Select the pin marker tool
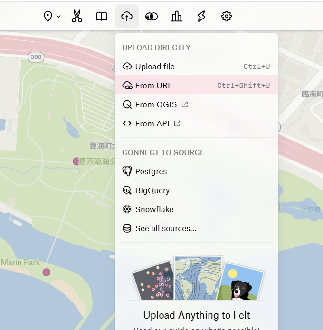323x330 pixels. (48, 16)
